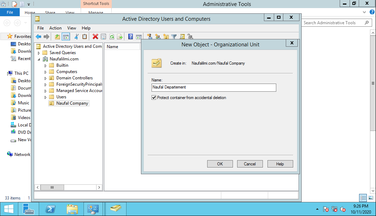Click the blue File tab in Explorer

10,12
